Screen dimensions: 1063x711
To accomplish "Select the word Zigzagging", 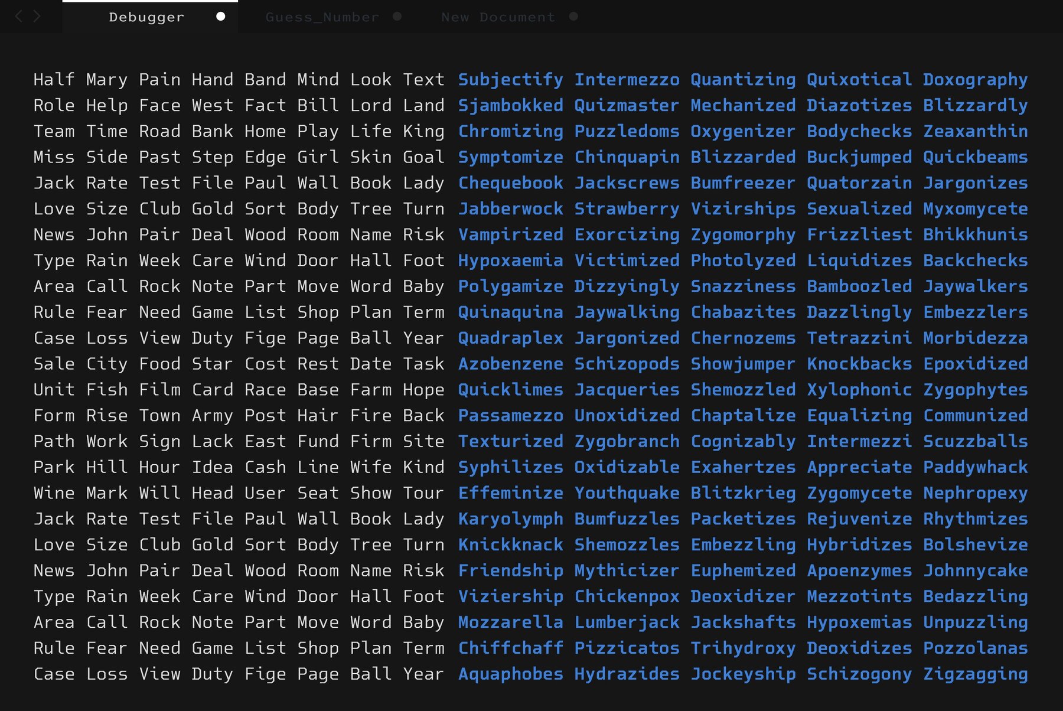I will [x=975, y=674].
